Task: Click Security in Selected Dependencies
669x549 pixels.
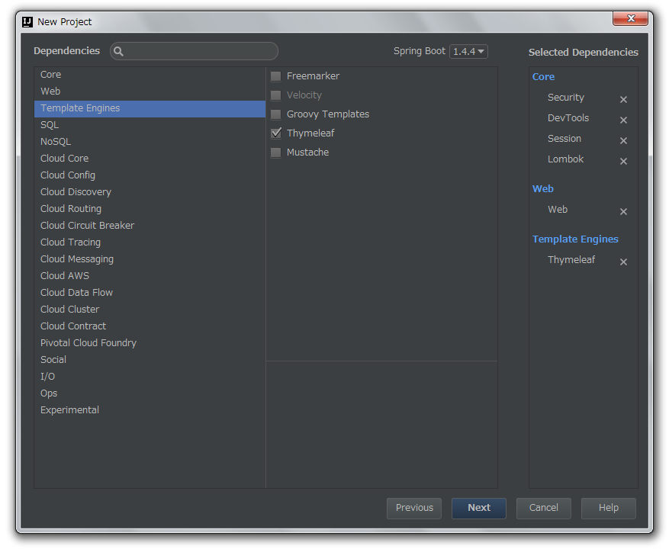Action: point(566,98)
